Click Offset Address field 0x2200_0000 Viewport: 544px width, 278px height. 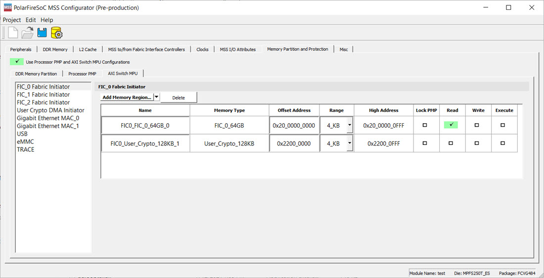point(294,143)
